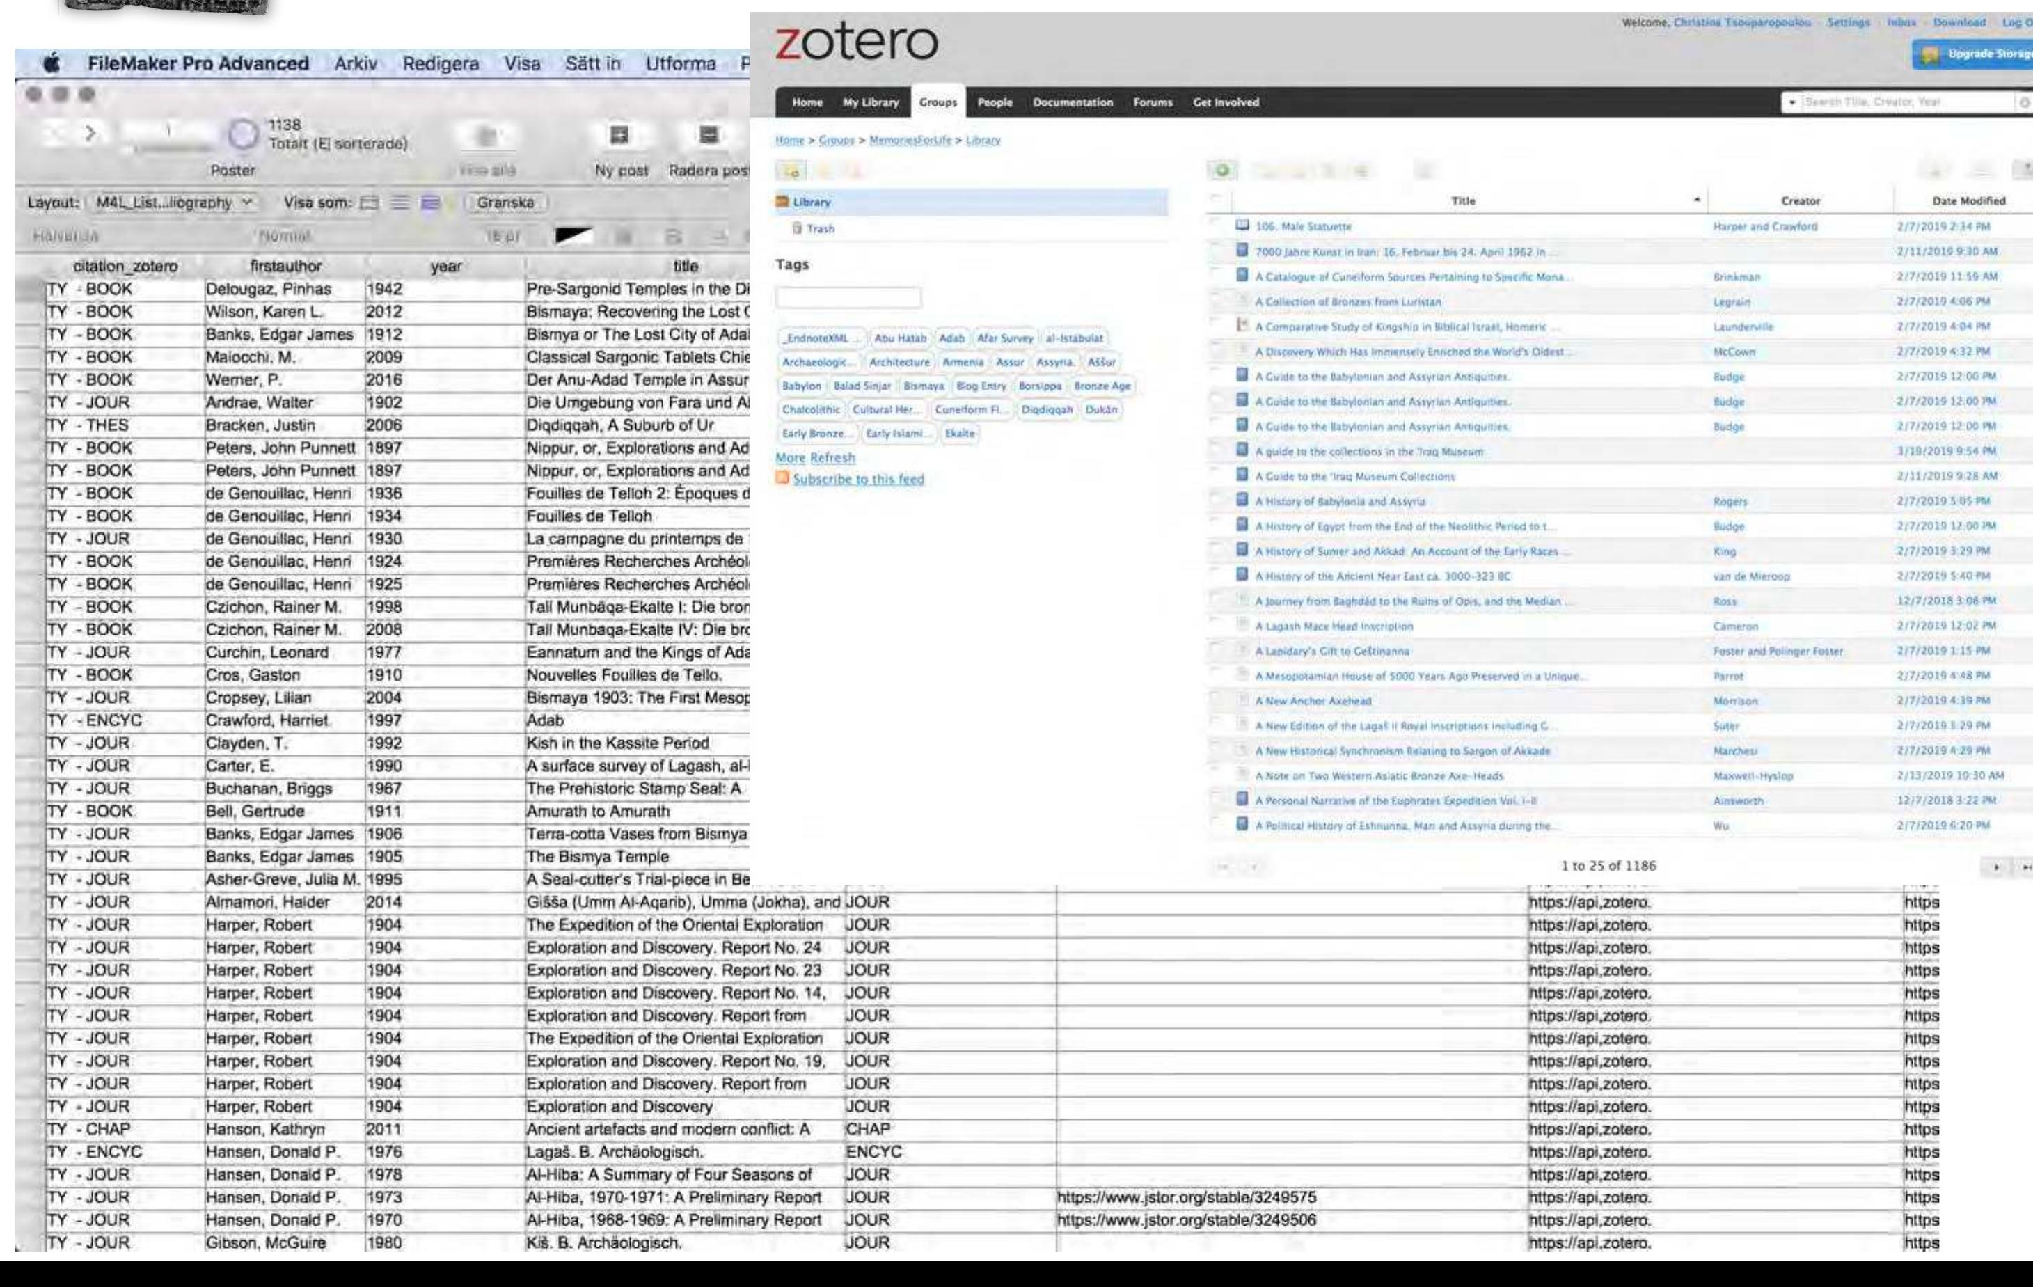Click article icon for A Lagash Mace Head Inscription
The image size is (2033, 1287).
pos(1242,625)
